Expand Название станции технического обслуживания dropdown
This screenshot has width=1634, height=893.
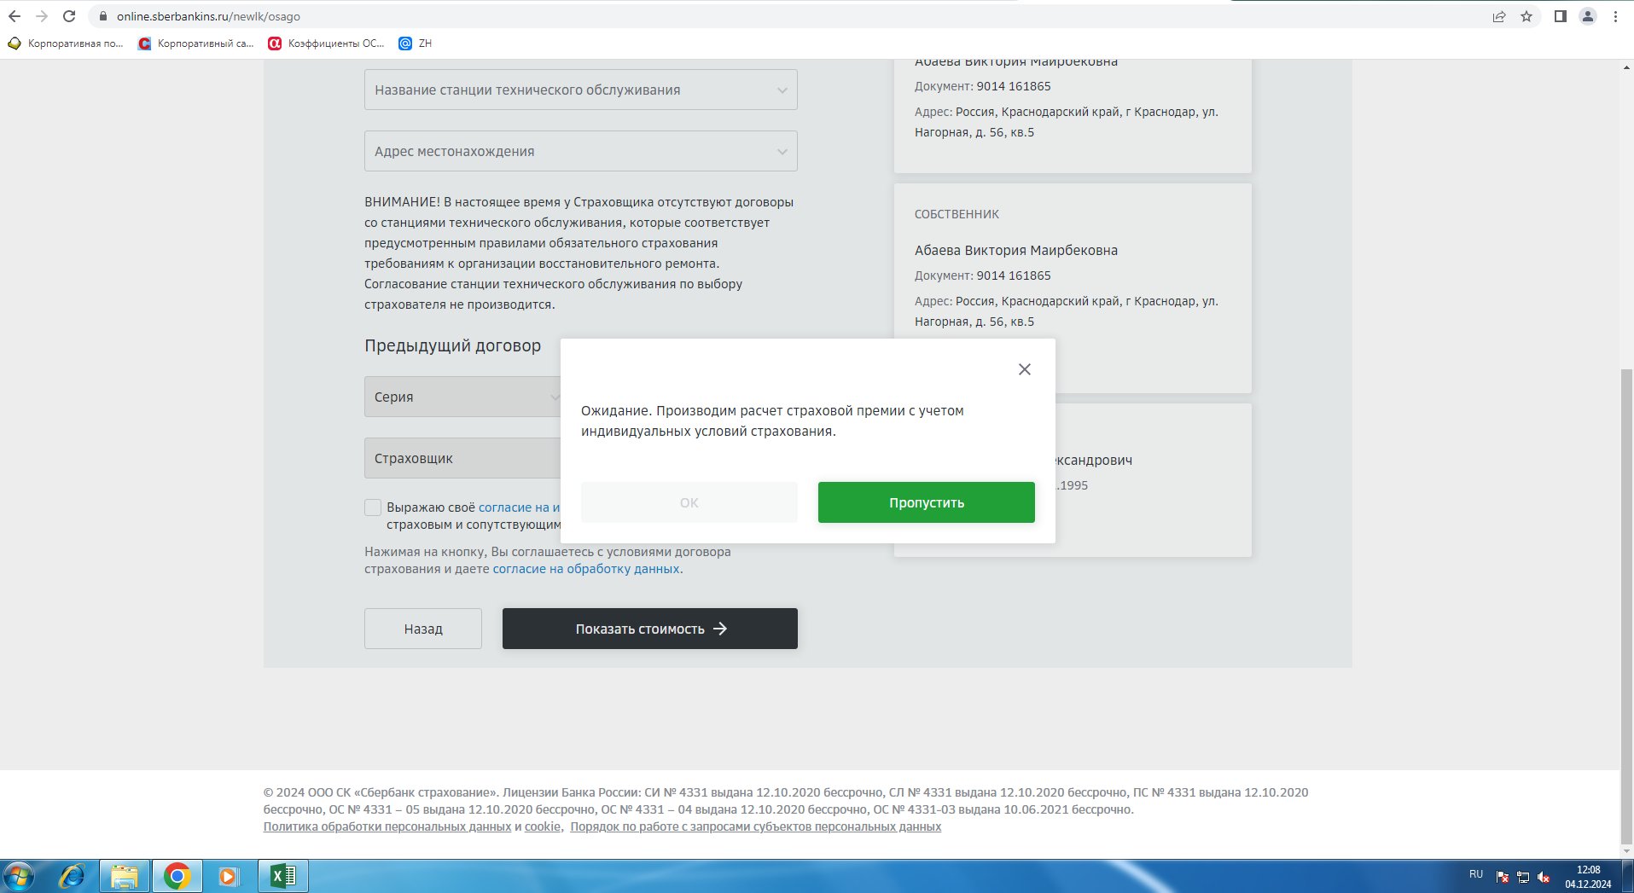point(580,90)
